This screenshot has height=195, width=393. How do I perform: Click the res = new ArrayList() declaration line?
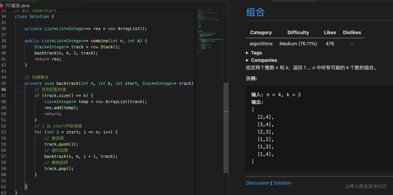[86, 29]
